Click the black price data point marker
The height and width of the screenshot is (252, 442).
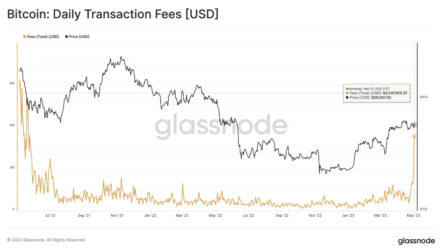[414, 125]
